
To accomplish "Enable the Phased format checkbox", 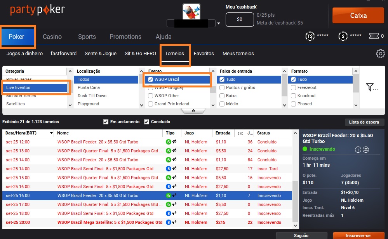I will 294,104.
